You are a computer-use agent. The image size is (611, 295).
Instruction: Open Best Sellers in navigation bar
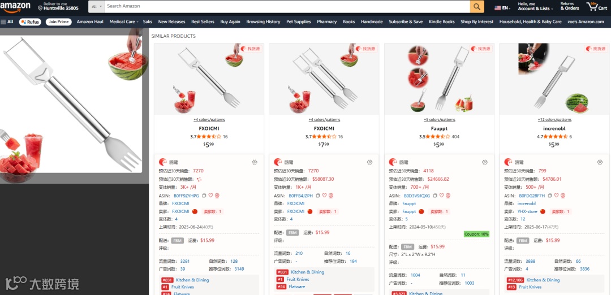tap(203, 22)
